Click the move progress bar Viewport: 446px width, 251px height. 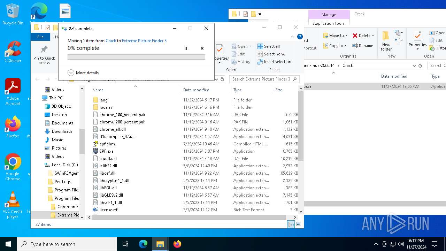point(136,57)
